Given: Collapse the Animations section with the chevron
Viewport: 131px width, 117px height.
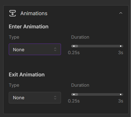Looking at the screenshot, I should pos(121,13).
